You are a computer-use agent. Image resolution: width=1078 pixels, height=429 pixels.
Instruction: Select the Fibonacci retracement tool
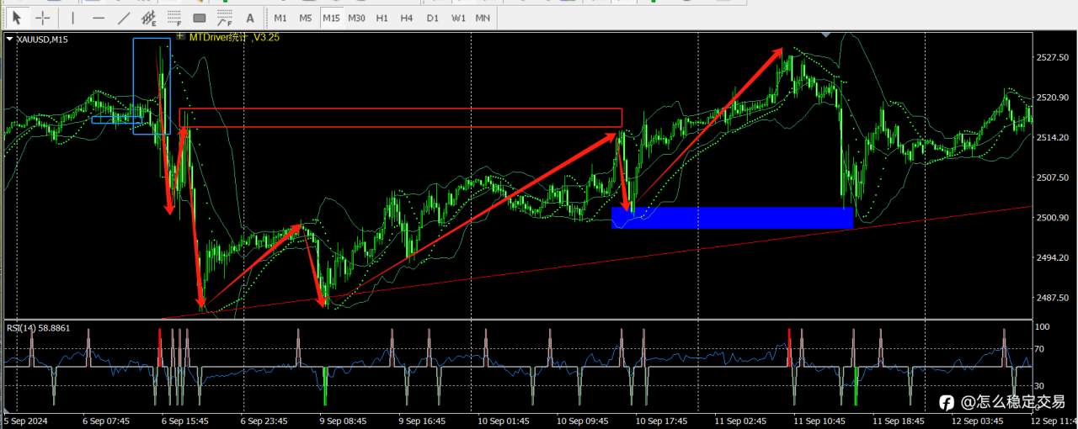pos(173,17)
